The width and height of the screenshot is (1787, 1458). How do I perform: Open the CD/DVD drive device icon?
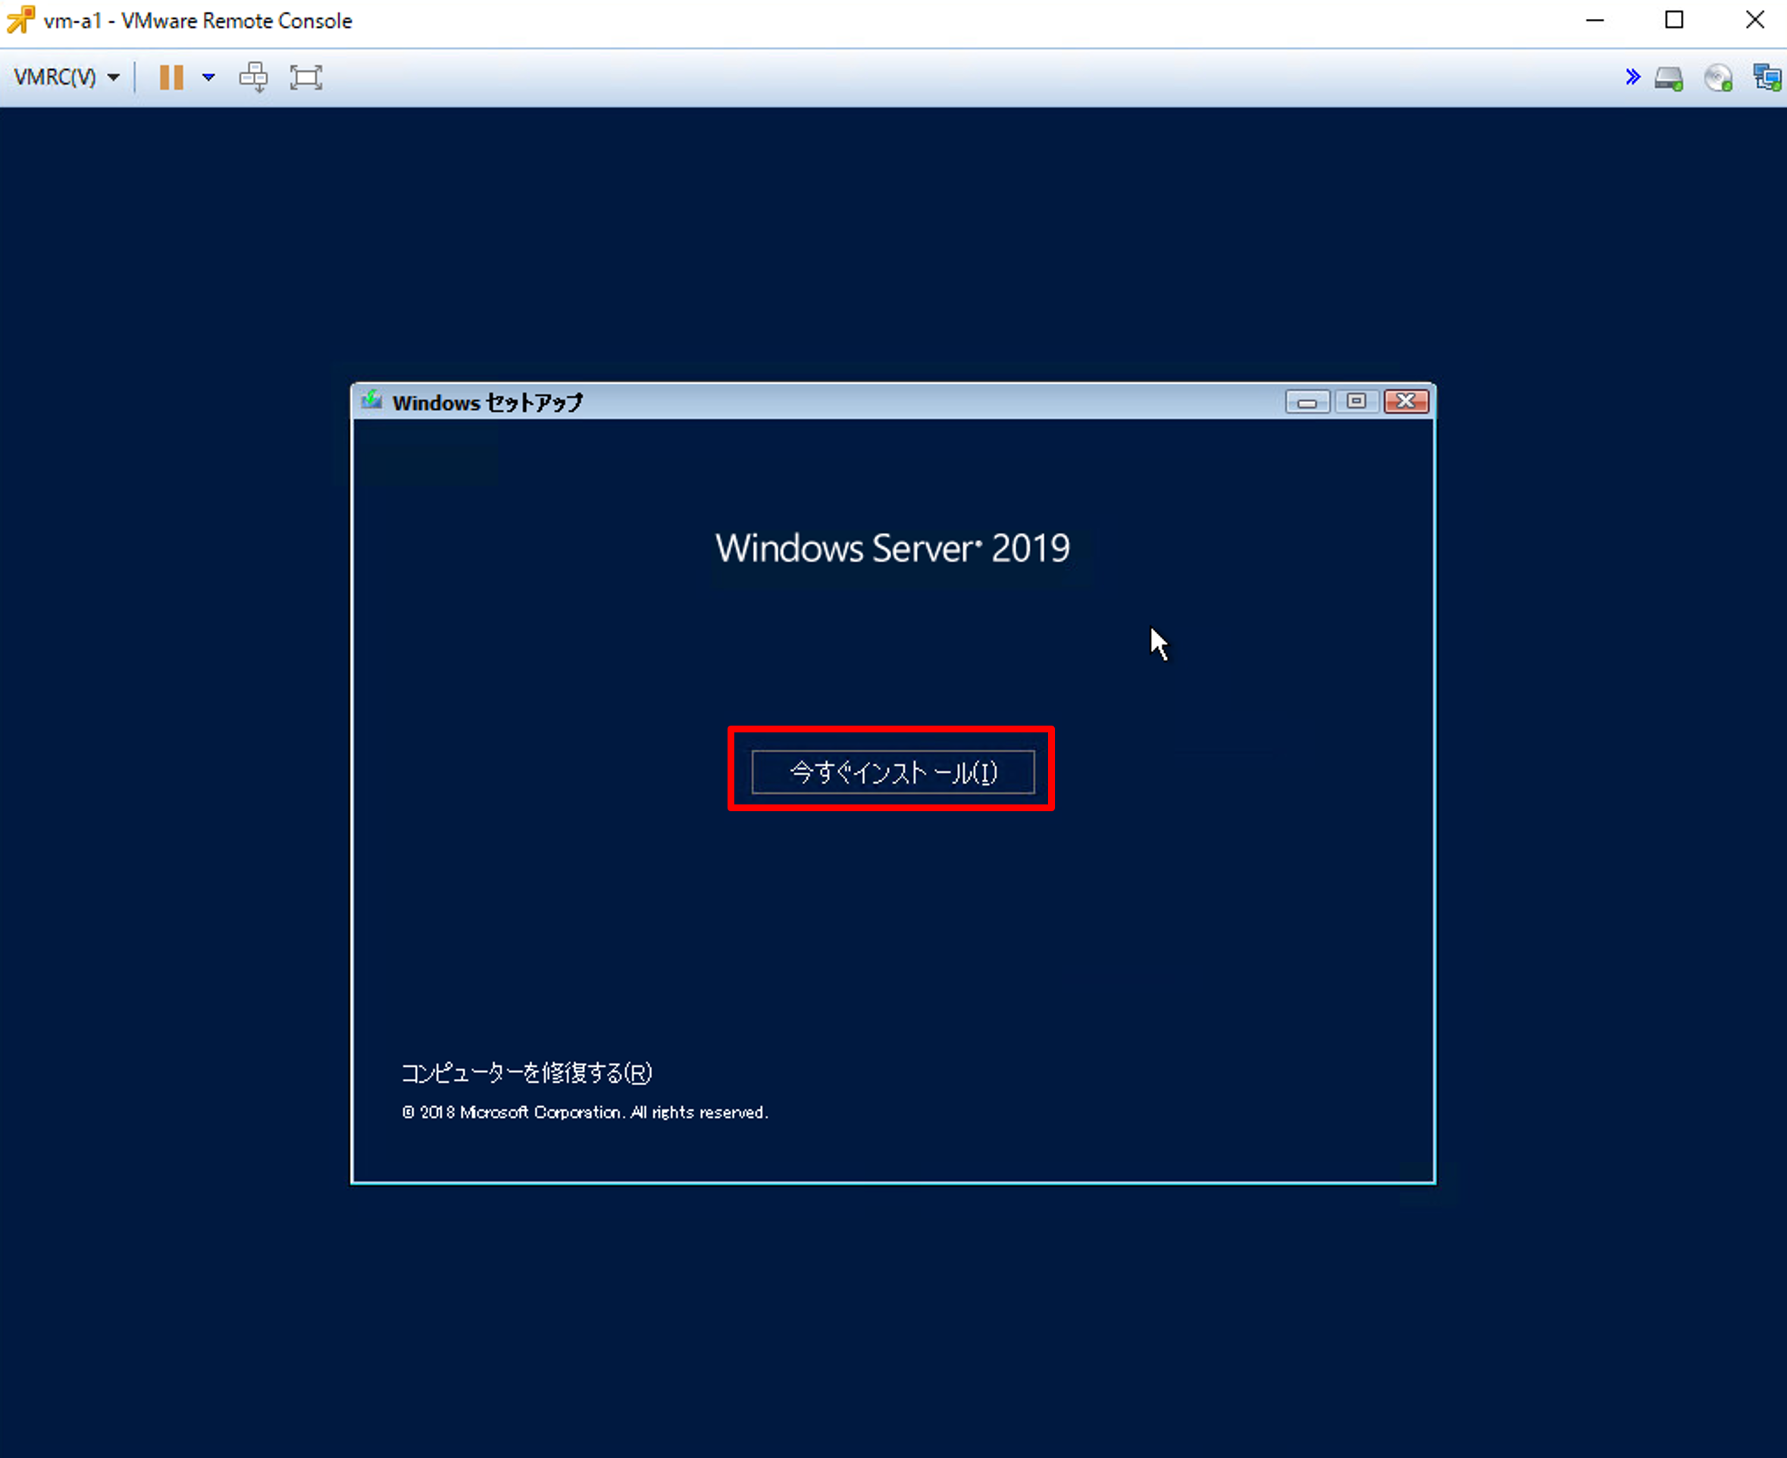coord(1718,79)
